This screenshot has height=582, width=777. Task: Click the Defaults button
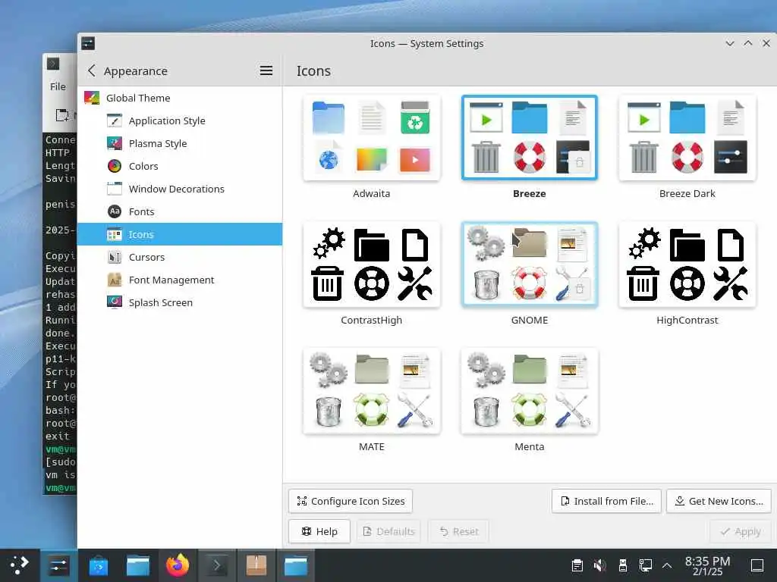pos(388,531)
